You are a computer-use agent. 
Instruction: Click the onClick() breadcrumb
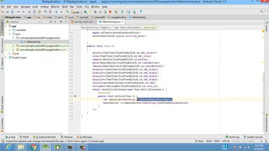tap(150, 27)
